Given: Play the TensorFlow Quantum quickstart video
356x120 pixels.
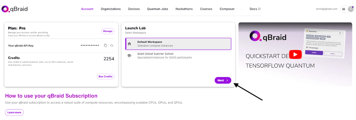Looking at the screenshot, I should [x=295, y=54].
